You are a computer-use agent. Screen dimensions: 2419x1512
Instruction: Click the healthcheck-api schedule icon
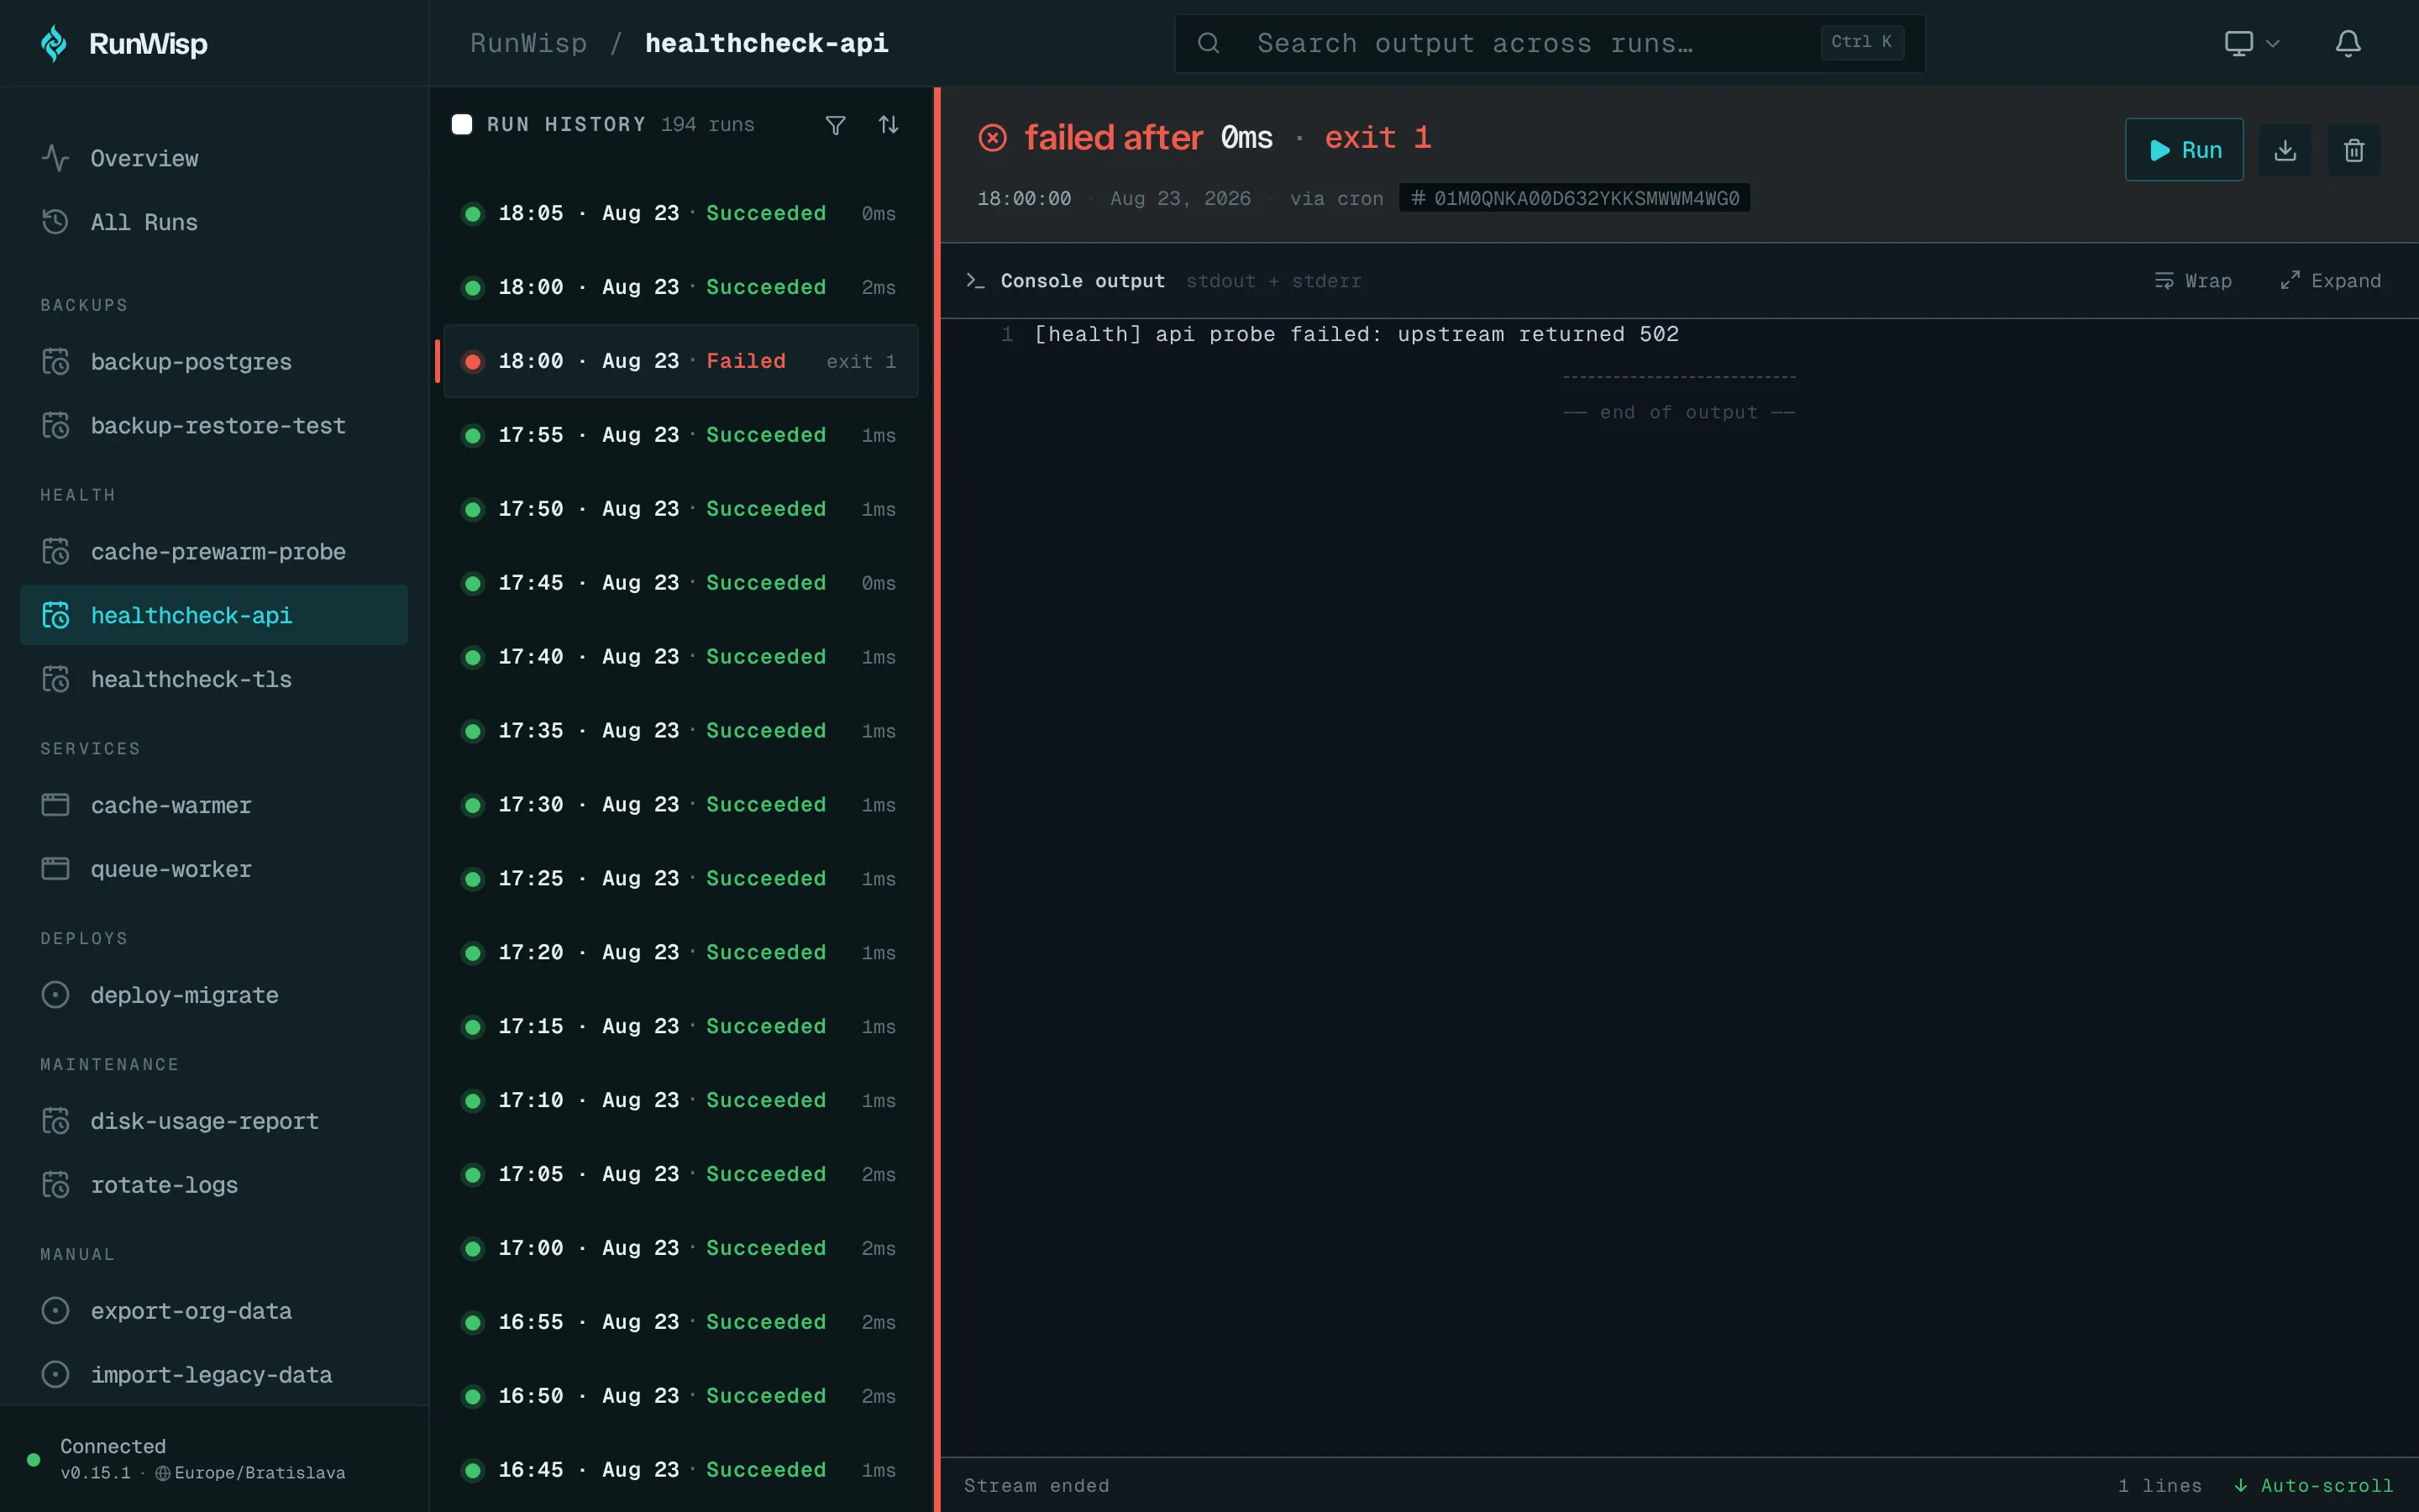tap(55, 615)
